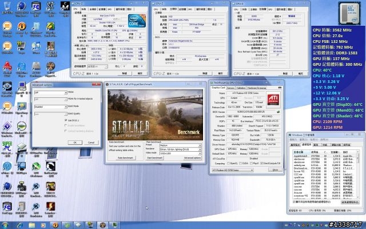This screenshot has width=366, height=229.
Task: Click the Intel Core badge in CPU-Z
Action: [x=137, y=21]
